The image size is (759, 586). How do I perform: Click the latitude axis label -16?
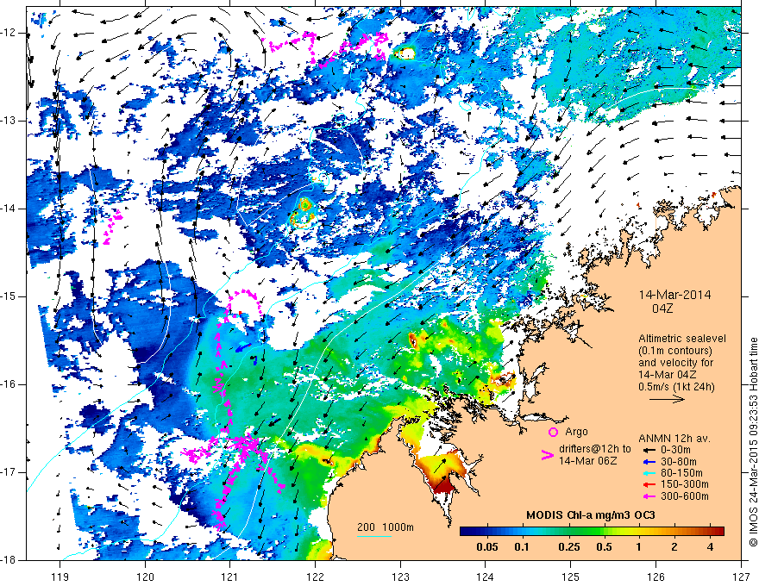coord(9,384)
